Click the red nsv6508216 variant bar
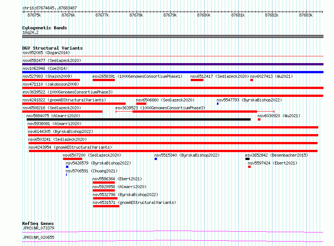334x246 pixels. (62, 112)
